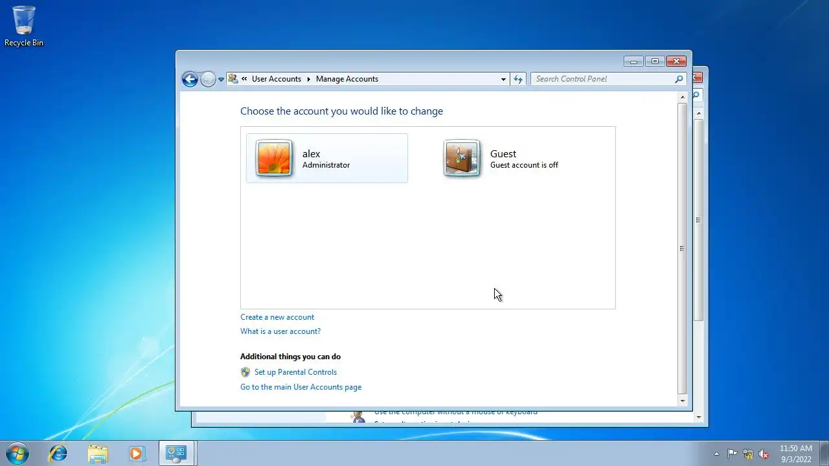This screenshot has width=829, height=466.
Task: Click scroll up arrow of front window
Action: [x=682, y=98]
